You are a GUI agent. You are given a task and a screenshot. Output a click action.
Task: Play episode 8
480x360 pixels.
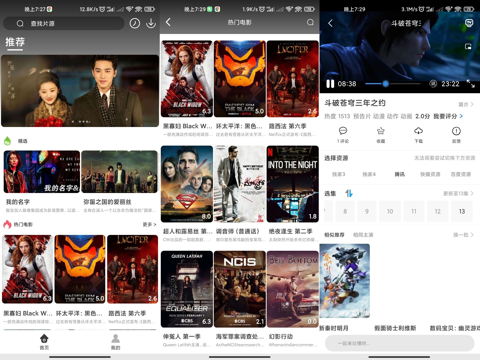click(x=345, y=211)
